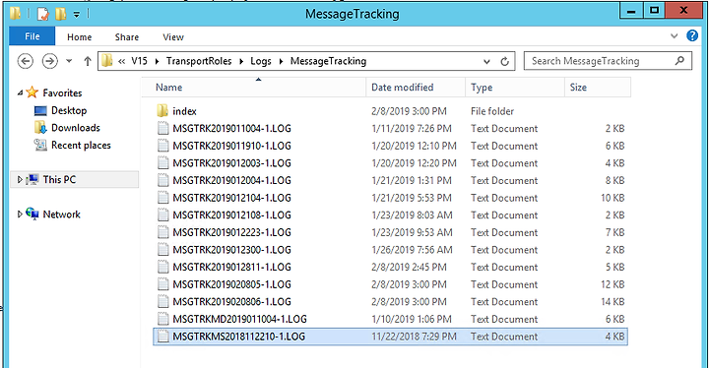
Task: Click the MSGTRK2019011004-1.LOG document icon
Action: [x=163, y=128]
